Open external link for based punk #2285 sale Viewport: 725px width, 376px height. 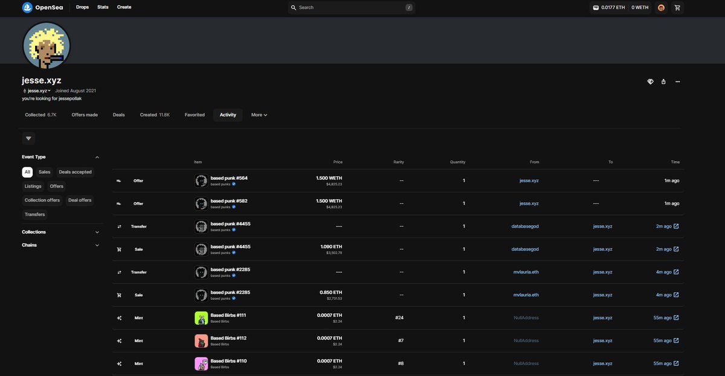tap(676, 295)
